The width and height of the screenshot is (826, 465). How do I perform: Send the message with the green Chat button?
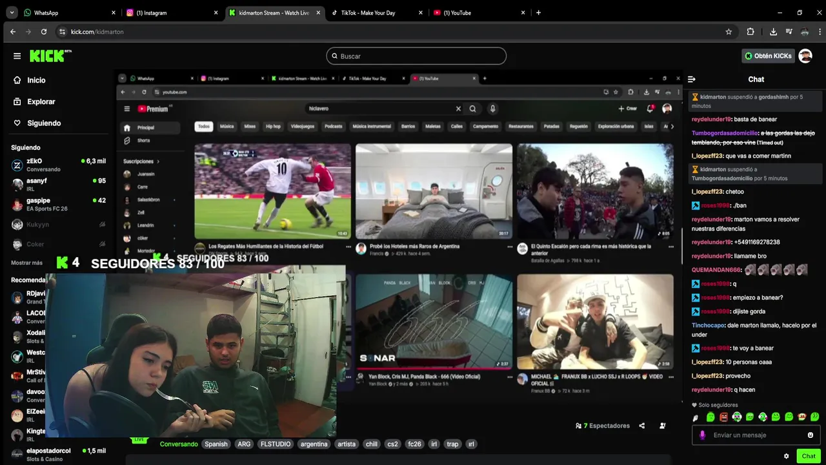809,456
